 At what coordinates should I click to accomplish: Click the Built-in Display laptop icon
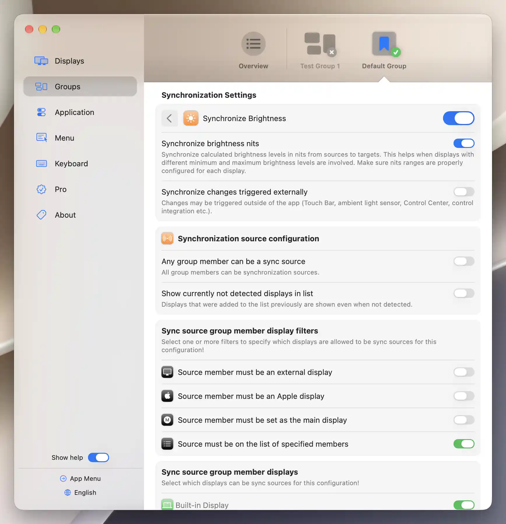[167, 505]
